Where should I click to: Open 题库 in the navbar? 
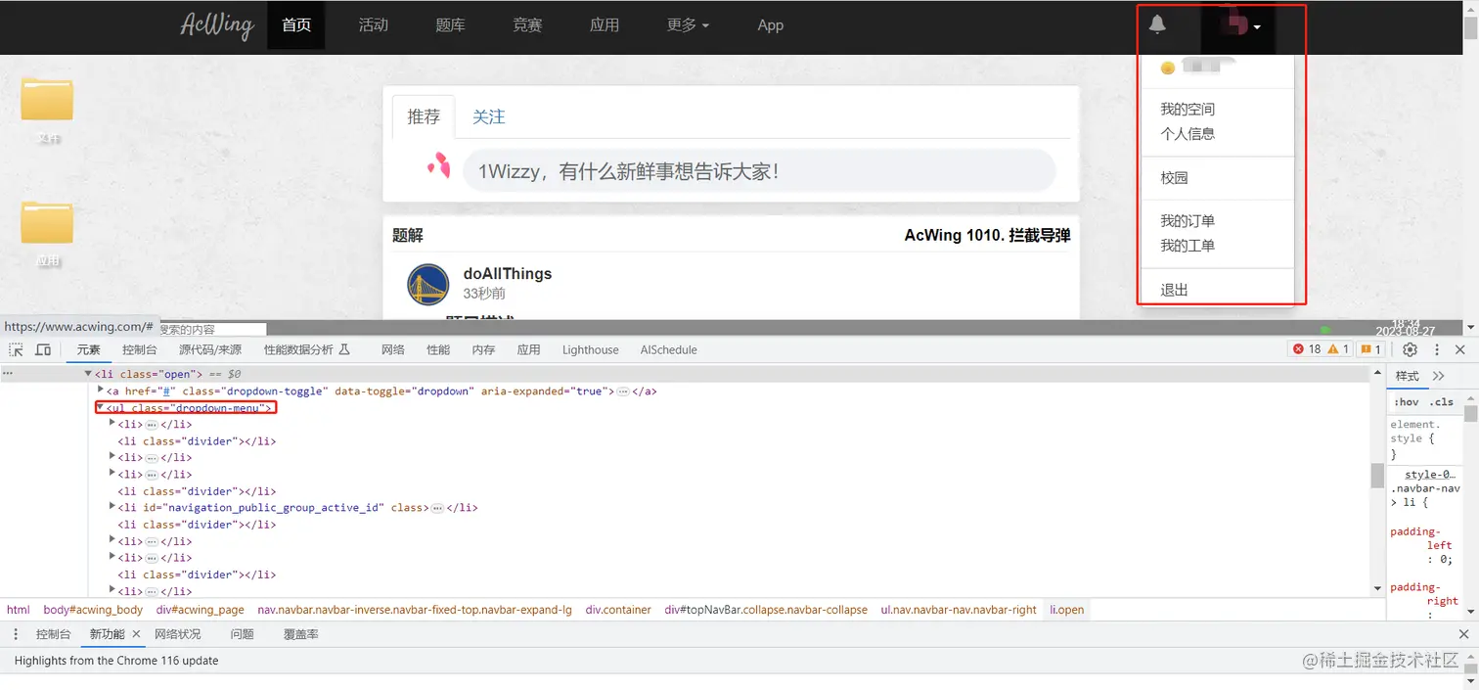point(450,25)
